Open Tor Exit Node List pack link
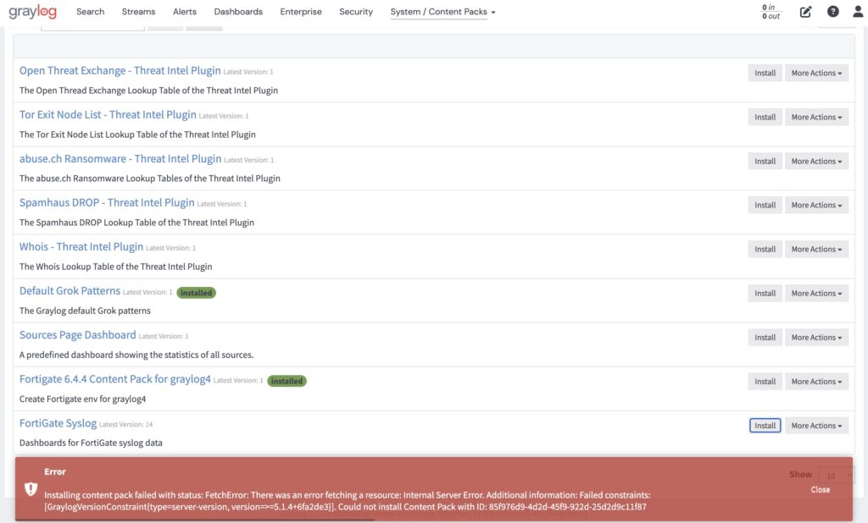868x523 pixels. (x=108, y=115)
